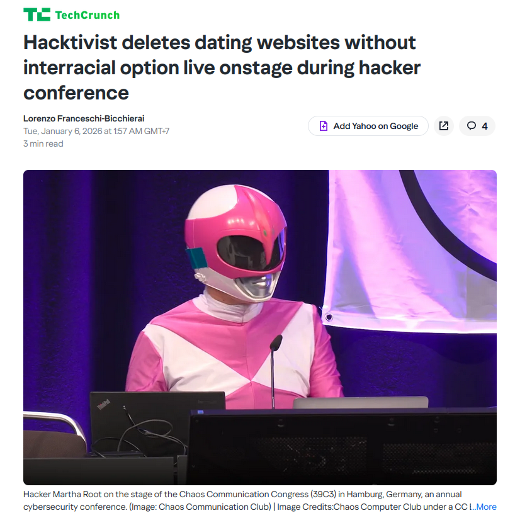Open the pink helmet hacker photo

(x=260, y=327)
